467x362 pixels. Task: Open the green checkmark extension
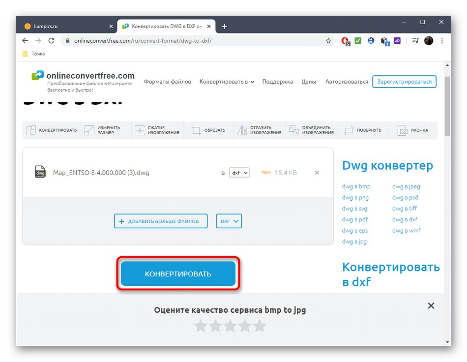point(358,40)
